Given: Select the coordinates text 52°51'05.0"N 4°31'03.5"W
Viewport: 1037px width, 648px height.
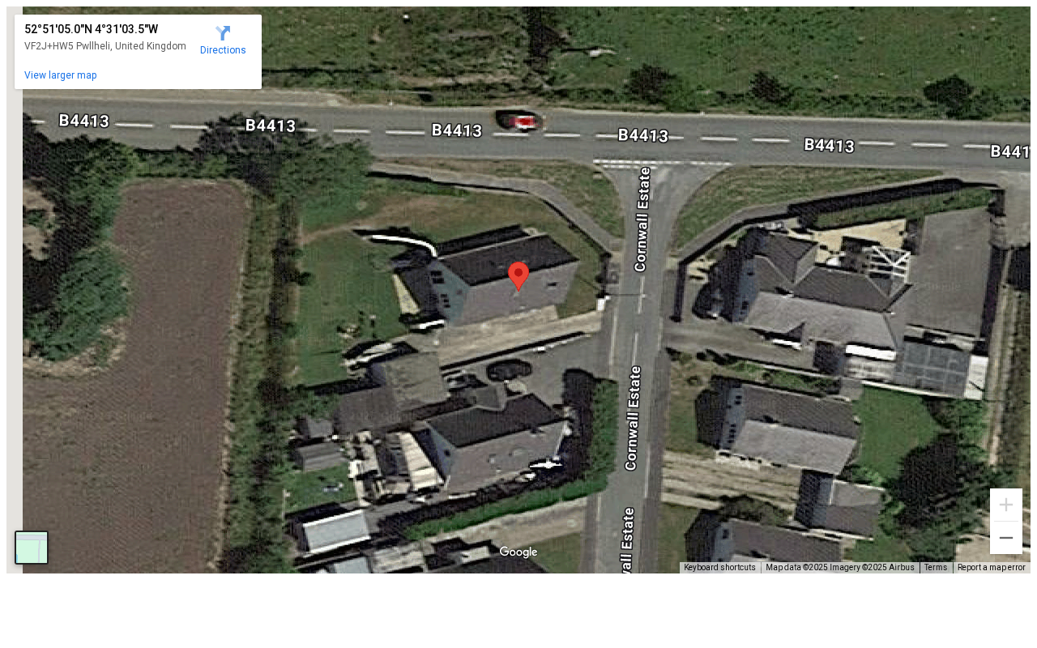Looking at the screenshot, I should coord(91,29).
